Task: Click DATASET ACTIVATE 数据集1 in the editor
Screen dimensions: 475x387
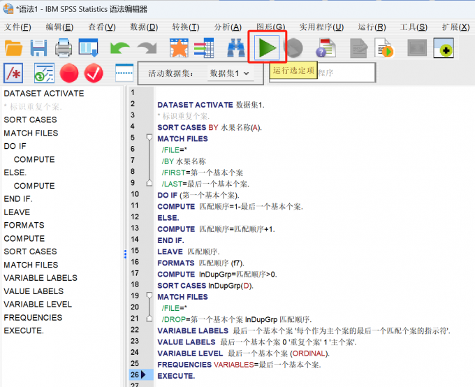Action: click(x=211, y=105)
